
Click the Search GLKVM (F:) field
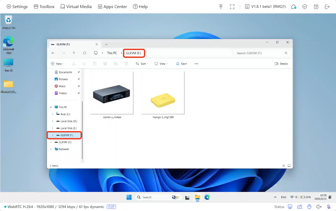click(261, 53)
